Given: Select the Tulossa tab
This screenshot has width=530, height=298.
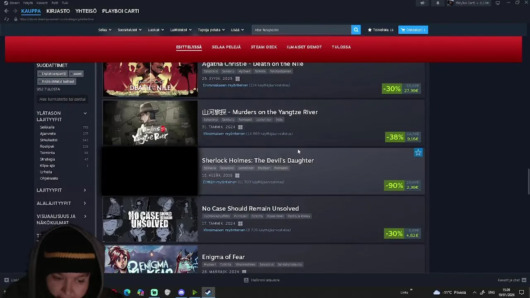Looking at the screenshot, I should point(341,47).
